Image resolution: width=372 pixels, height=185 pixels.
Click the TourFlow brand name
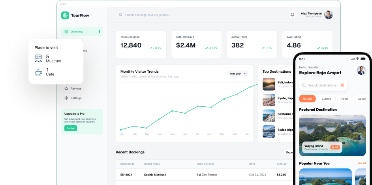coord(80,15)
